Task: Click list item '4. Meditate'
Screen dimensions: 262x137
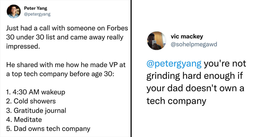Action: (24, 120)
